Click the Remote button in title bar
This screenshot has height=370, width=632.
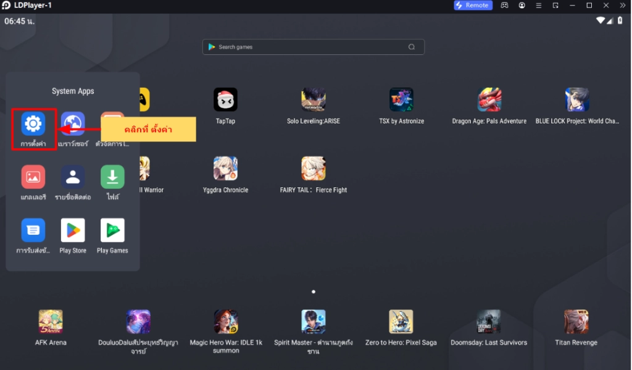tap(473, 6)
